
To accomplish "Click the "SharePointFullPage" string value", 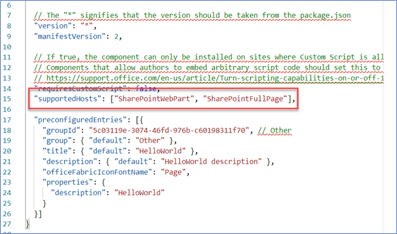I will tap(245, 99).
